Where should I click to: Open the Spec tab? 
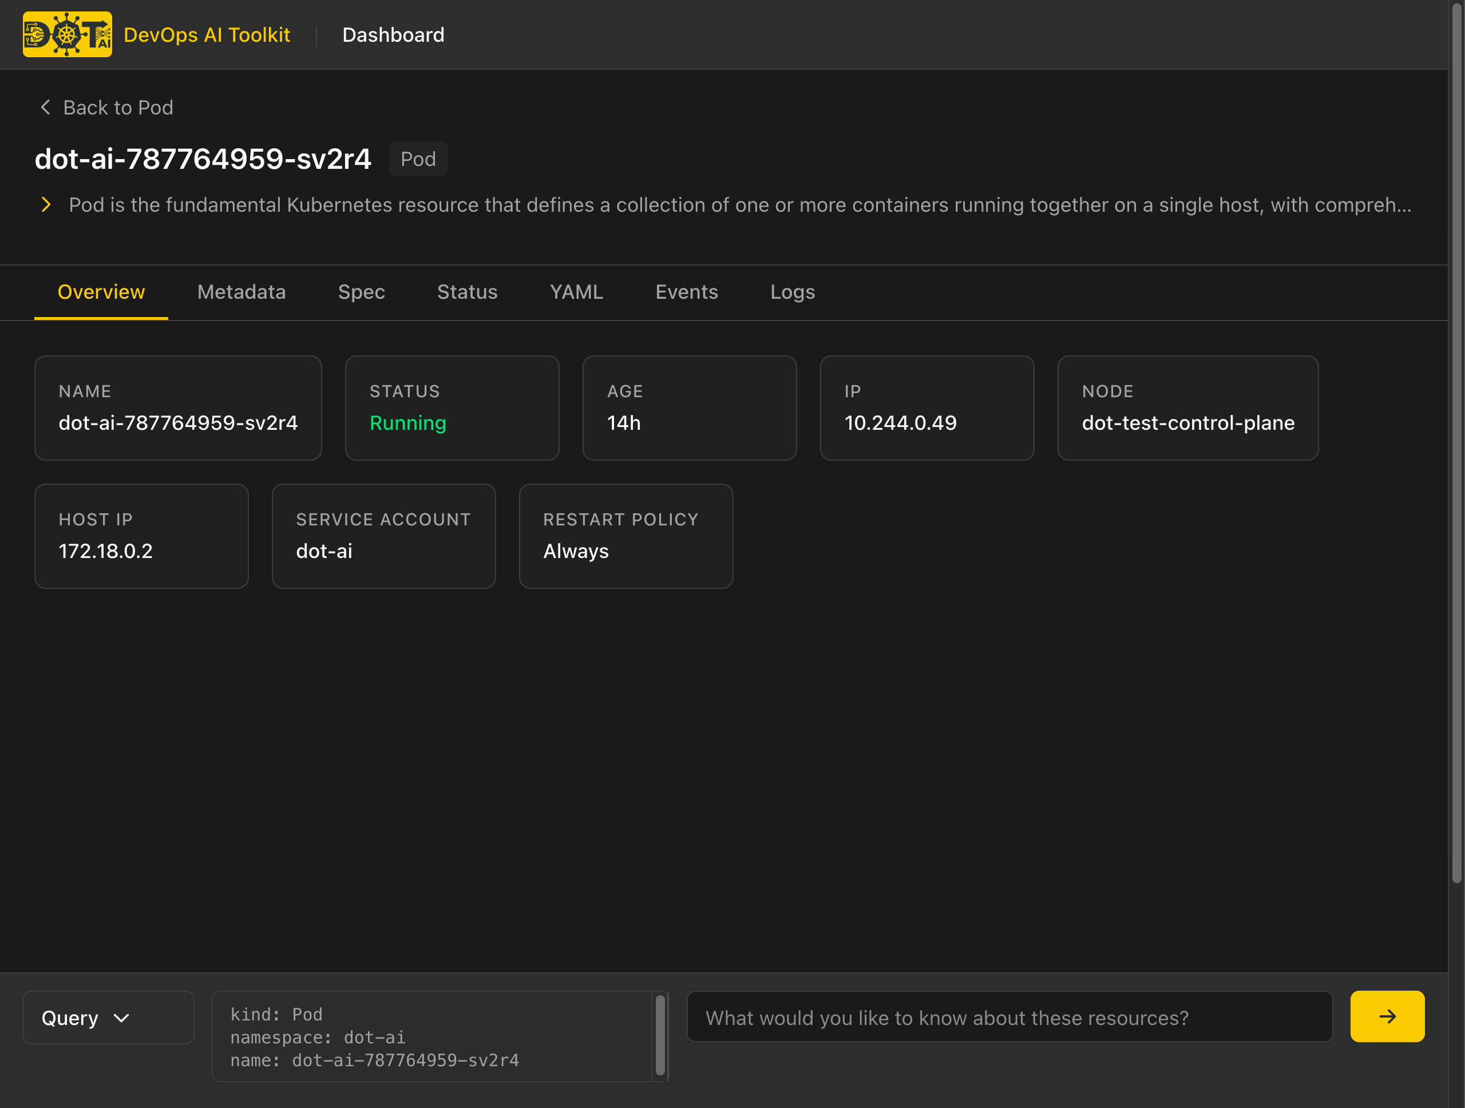(361, 291)
